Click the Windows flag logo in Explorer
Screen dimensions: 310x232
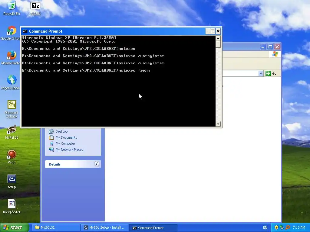[275, 54]
